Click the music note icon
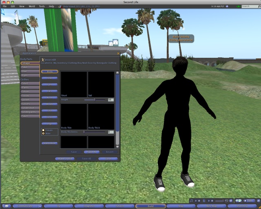 tap(192, 201)
